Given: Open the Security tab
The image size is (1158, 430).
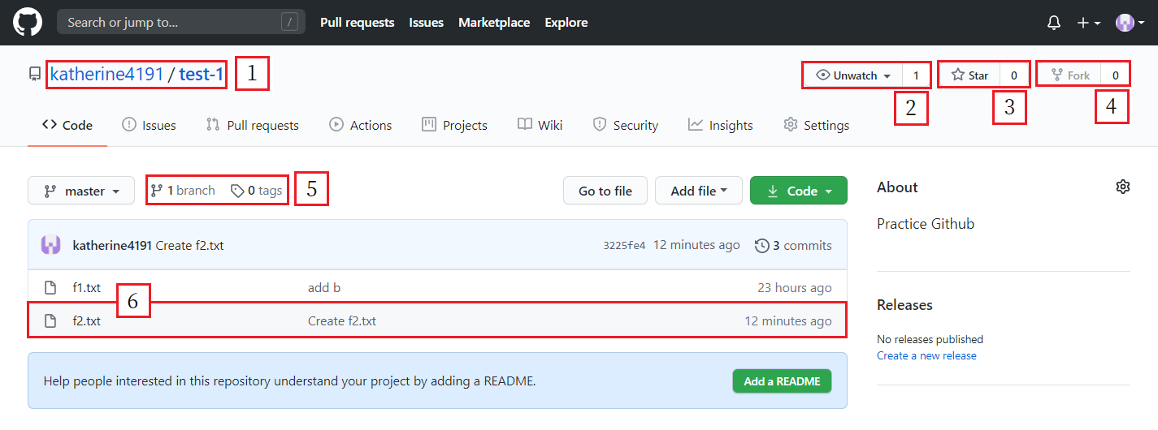Looking at the screenshot, I should [626, 125].
